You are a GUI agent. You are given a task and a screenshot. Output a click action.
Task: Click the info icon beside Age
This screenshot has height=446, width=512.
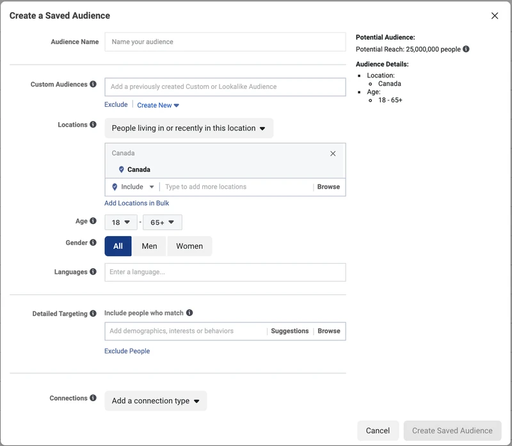click(93, 221)
